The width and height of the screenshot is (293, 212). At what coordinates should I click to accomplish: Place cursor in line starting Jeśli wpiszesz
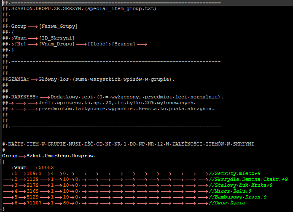point(117,103)
